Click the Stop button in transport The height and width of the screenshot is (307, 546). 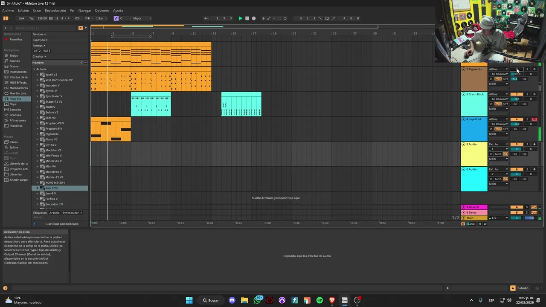coord(247,18)
